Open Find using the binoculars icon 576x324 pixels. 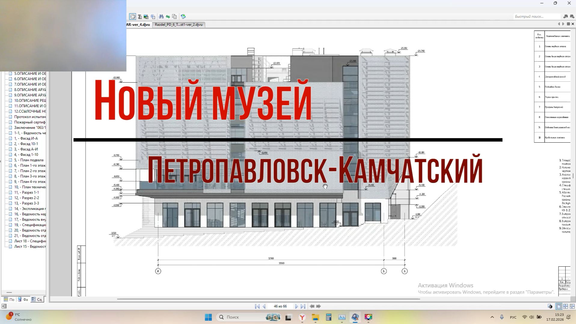[x=161, y=17]
